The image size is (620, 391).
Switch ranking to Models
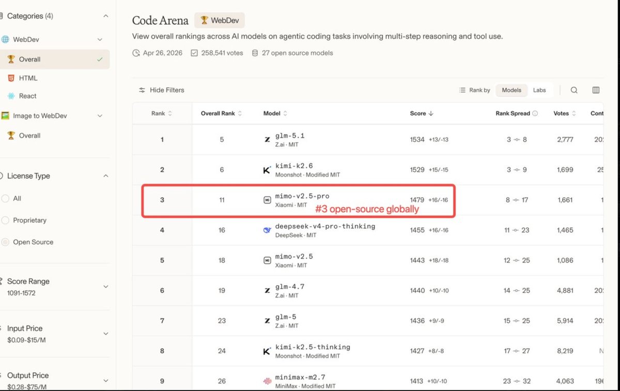(x=512, y=90)
